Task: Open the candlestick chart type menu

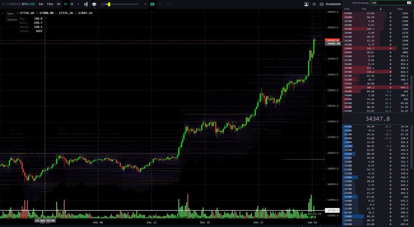Action: [x=86, y=4]
